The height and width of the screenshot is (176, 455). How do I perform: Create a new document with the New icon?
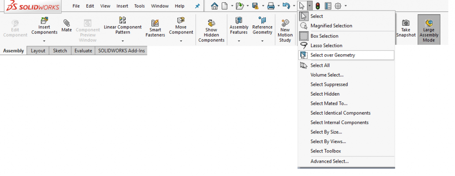(x=224, y=6)
